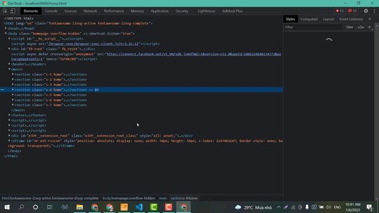Open Visual Studio Code from taskbar

pyautogui.click(x=139, y=207)
